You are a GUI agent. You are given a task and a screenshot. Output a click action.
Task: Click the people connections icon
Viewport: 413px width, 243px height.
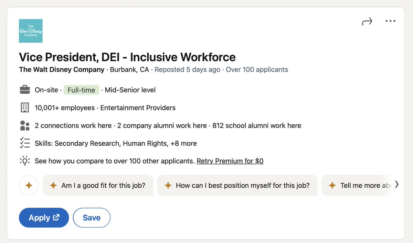pos(25,125)
